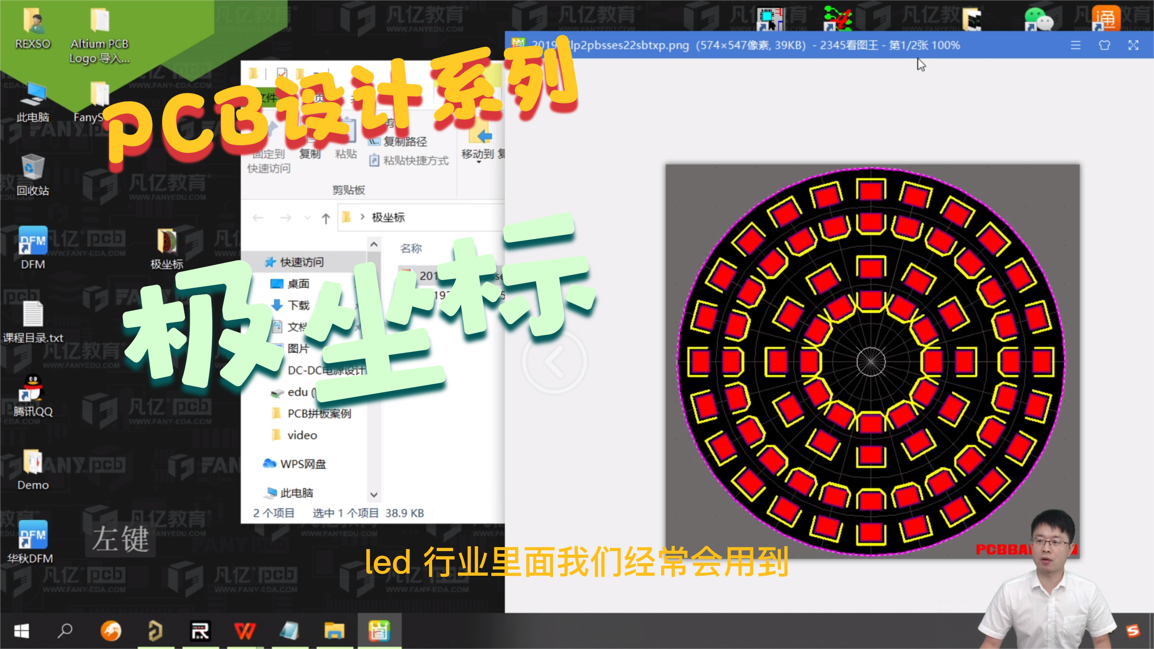Toggle fullscreen in the image viewer
Image resolution: width=1154 pixels, height=649 pixels.
coord(1133,45)
